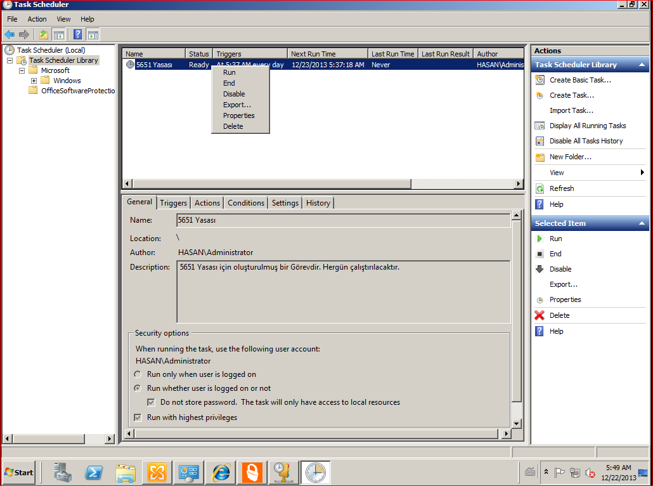Click the orange padlock taskbar icon

point(252,473)
